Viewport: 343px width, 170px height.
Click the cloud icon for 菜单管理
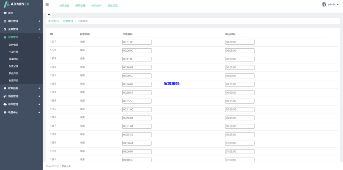pyautogui.click(x=5, y=104)
